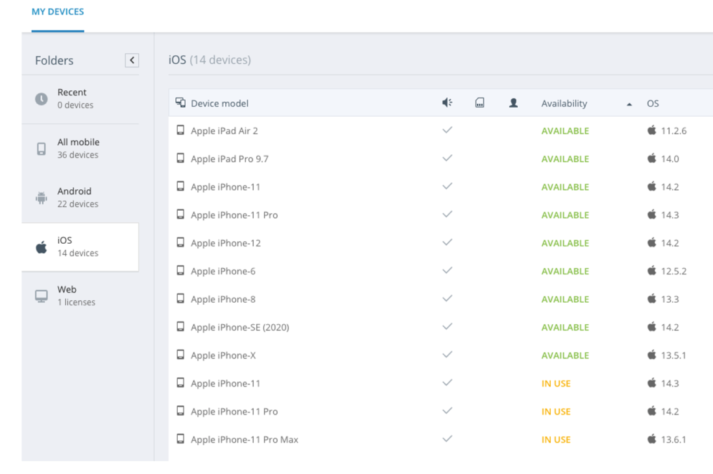Screen dimensions: 713x474
Task: Click the audio checkmark for Apple iPhone-11 Pro Max
Action: [447, 439]
